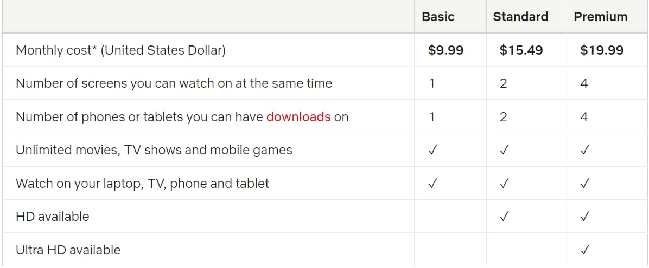Click the Monthly cost row label

[120, 50]
